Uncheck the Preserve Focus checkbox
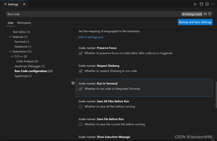The width and height of the screenshot is (217, 141). (x=81, y=53)
